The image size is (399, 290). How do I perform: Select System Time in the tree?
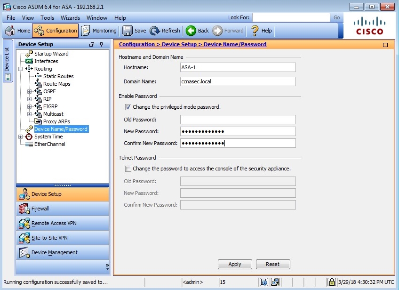(48, 137)
